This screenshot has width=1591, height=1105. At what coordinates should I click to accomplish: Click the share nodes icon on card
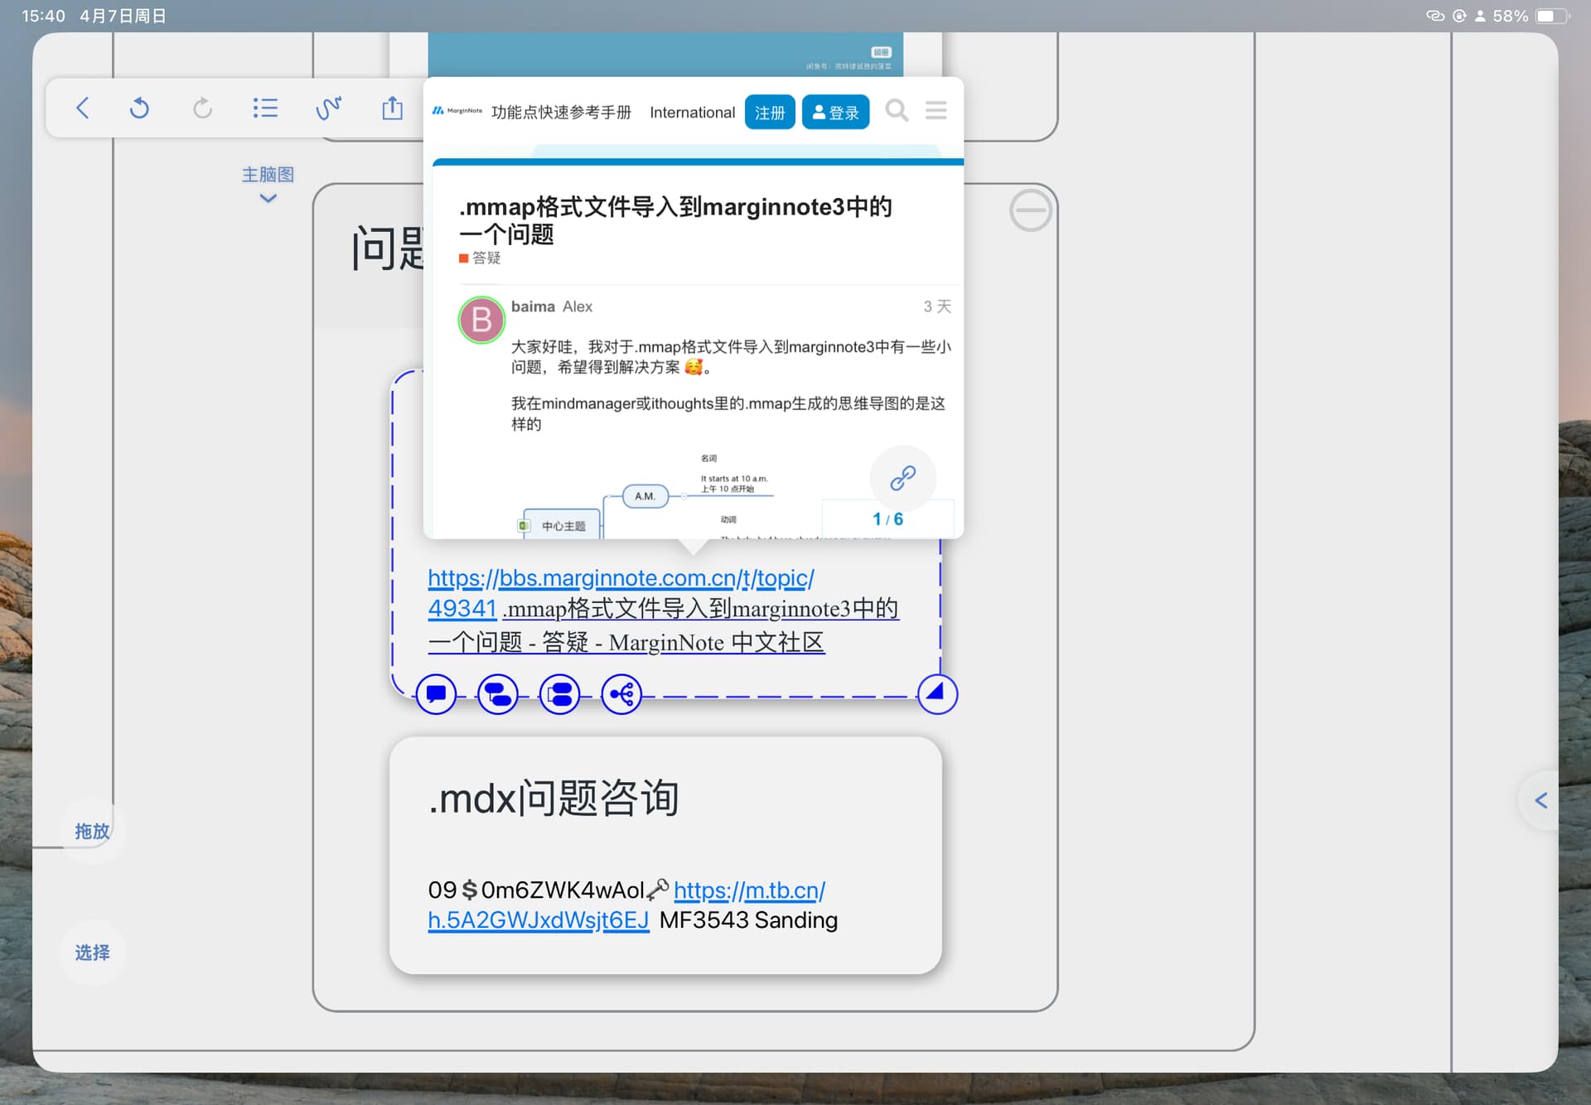(x=621, y=694)
